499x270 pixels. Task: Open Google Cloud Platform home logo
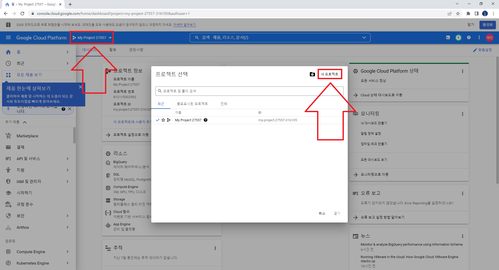click(41, 38)
